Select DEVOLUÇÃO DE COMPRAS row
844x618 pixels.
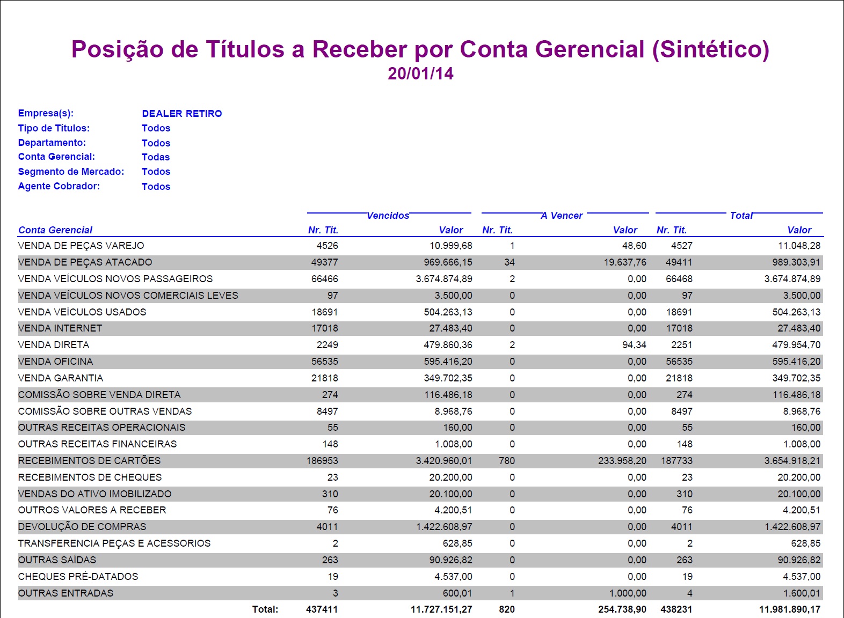(420, 527)
